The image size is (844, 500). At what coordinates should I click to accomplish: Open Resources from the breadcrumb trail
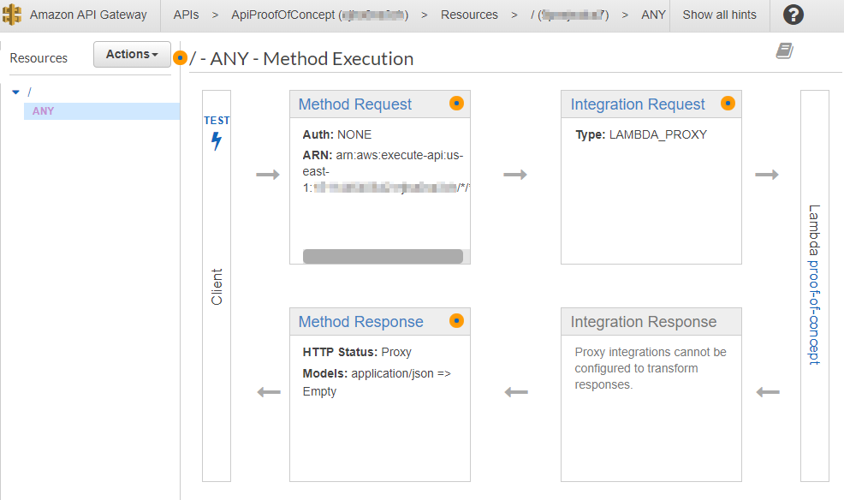click(468, 15)
